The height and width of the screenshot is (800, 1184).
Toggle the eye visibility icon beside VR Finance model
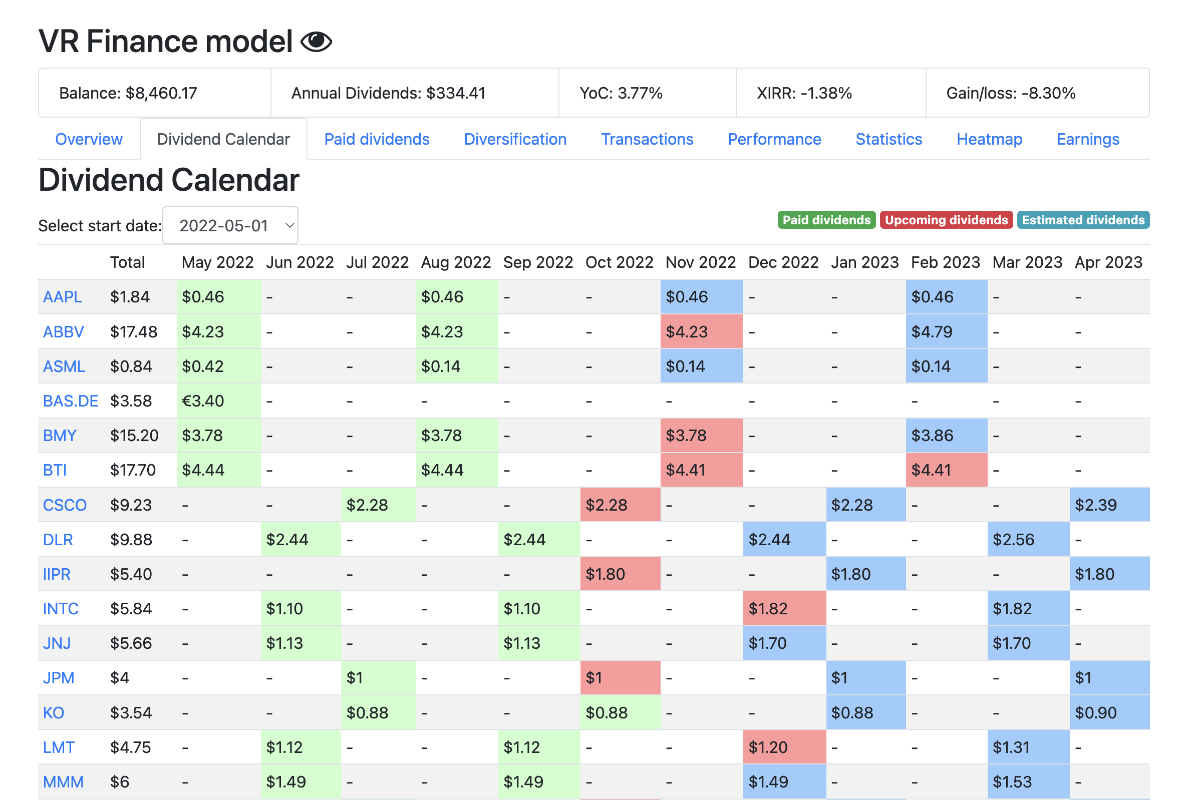[x=316, y=41]
